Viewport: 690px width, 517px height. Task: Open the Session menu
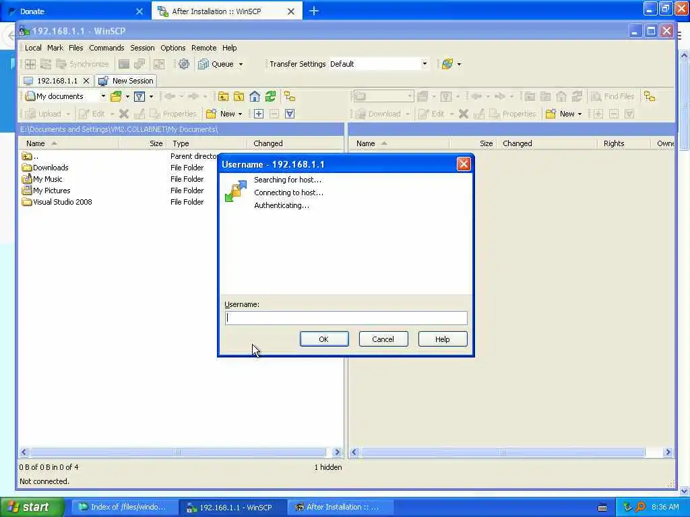[142, 48]
